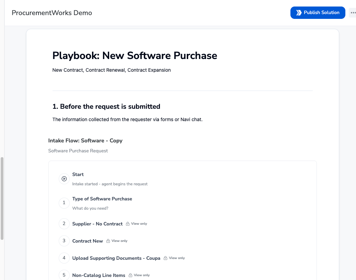Click the New Contract, Contract Renewal subtitle
The height and width of the screenshot is (280, 356).
112,70
